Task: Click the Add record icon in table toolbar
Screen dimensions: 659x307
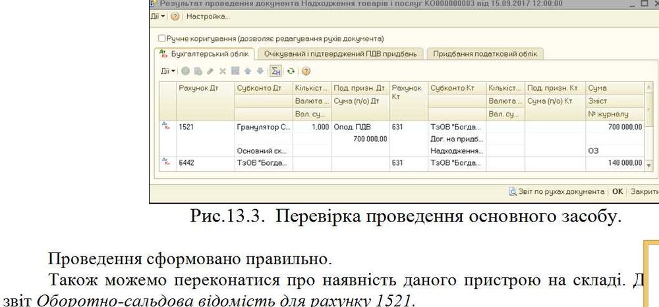Action: tap(185, 71)
